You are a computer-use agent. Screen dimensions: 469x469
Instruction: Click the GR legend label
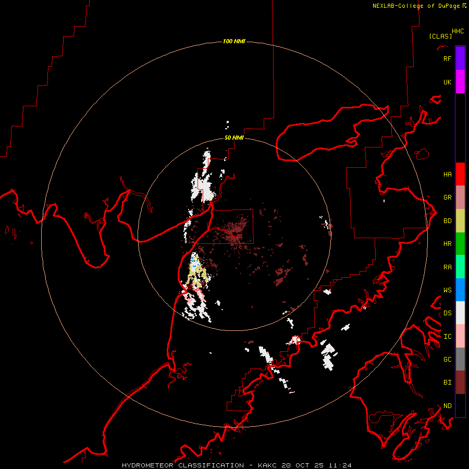tap(447, 198)
